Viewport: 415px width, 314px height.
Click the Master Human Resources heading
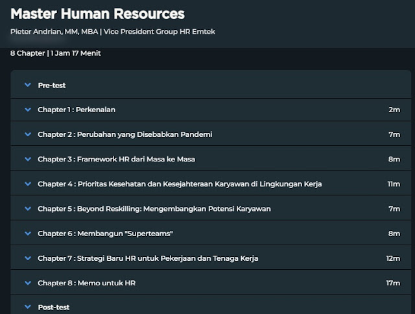coord(97,14)
